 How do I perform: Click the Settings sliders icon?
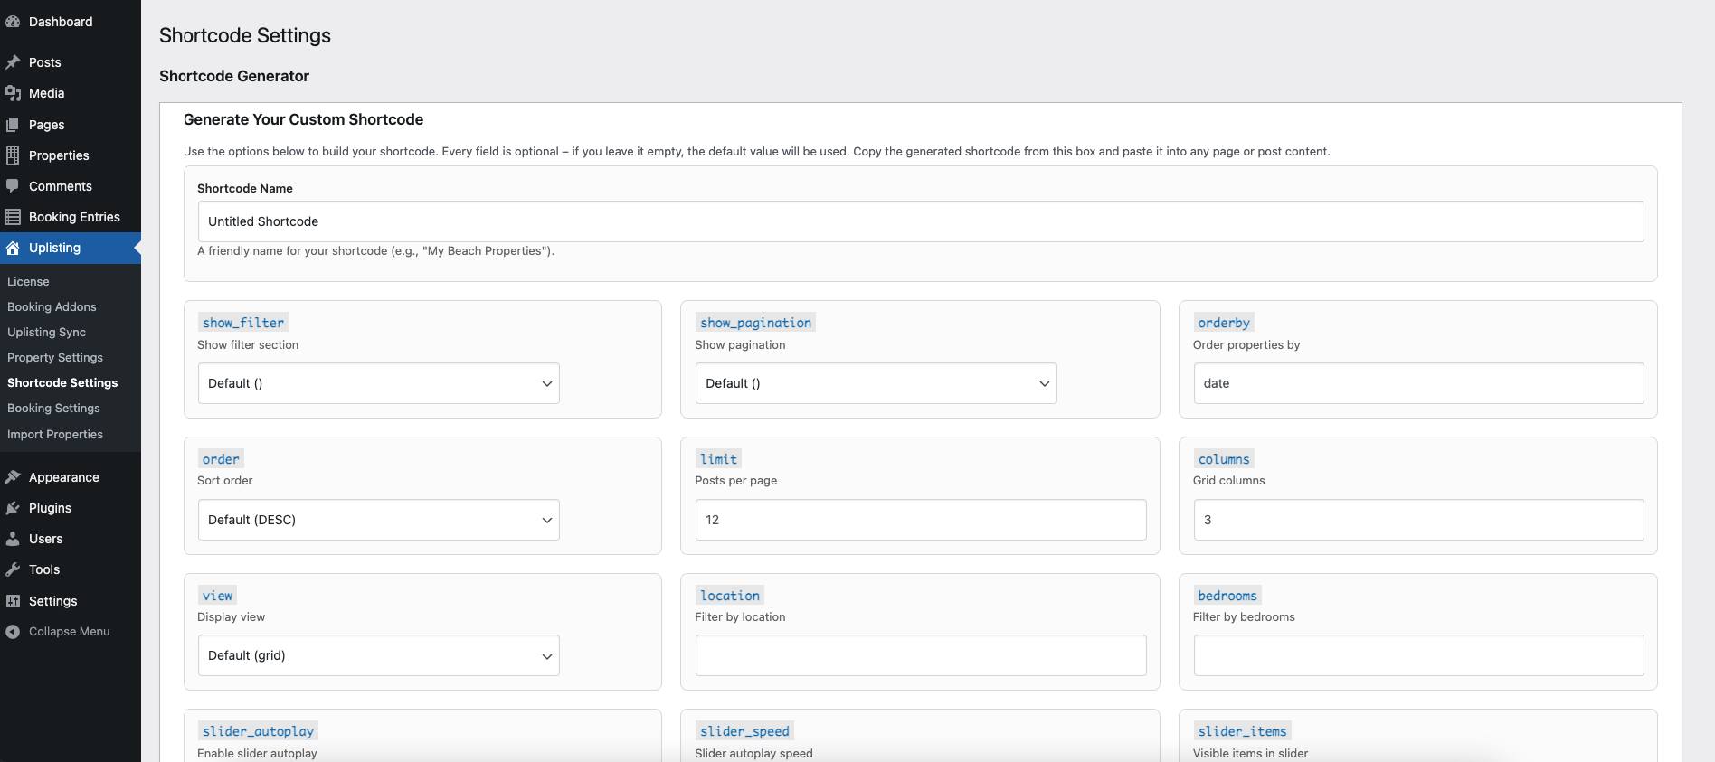pyautogui.click(x=13, y=601)
